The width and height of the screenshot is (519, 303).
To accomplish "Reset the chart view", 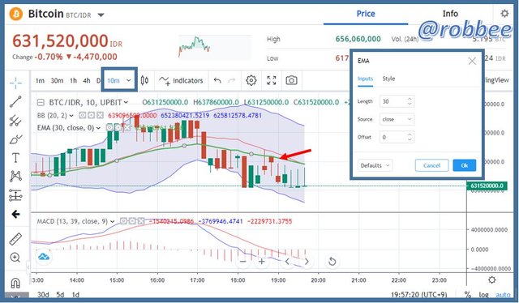I will pos(332,262).
